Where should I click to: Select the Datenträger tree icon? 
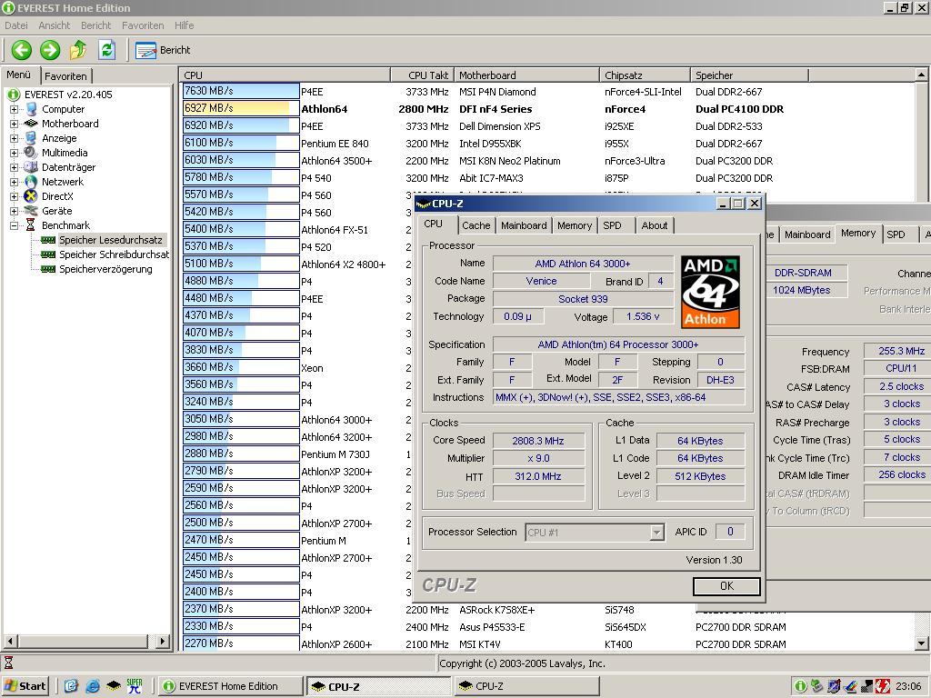click(x=31, y=167)
